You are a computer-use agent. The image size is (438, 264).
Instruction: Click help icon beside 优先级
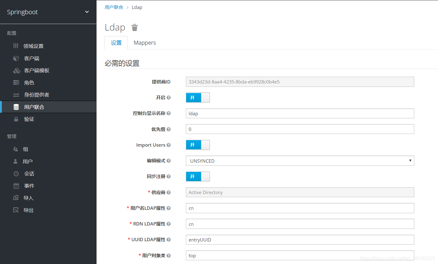169,129
